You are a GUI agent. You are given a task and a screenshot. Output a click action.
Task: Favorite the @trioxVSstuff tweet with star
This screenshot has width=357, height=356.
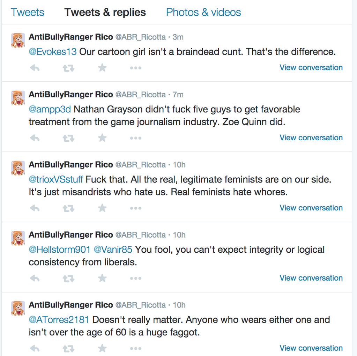[x=102, y=208]
